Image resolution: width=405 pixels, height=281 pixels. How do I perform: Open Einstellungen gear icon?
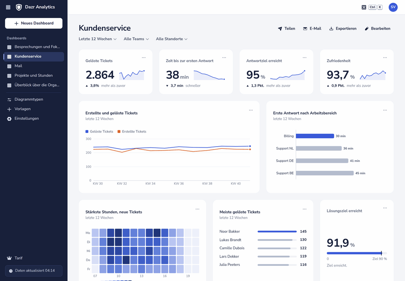pos(9,119)
